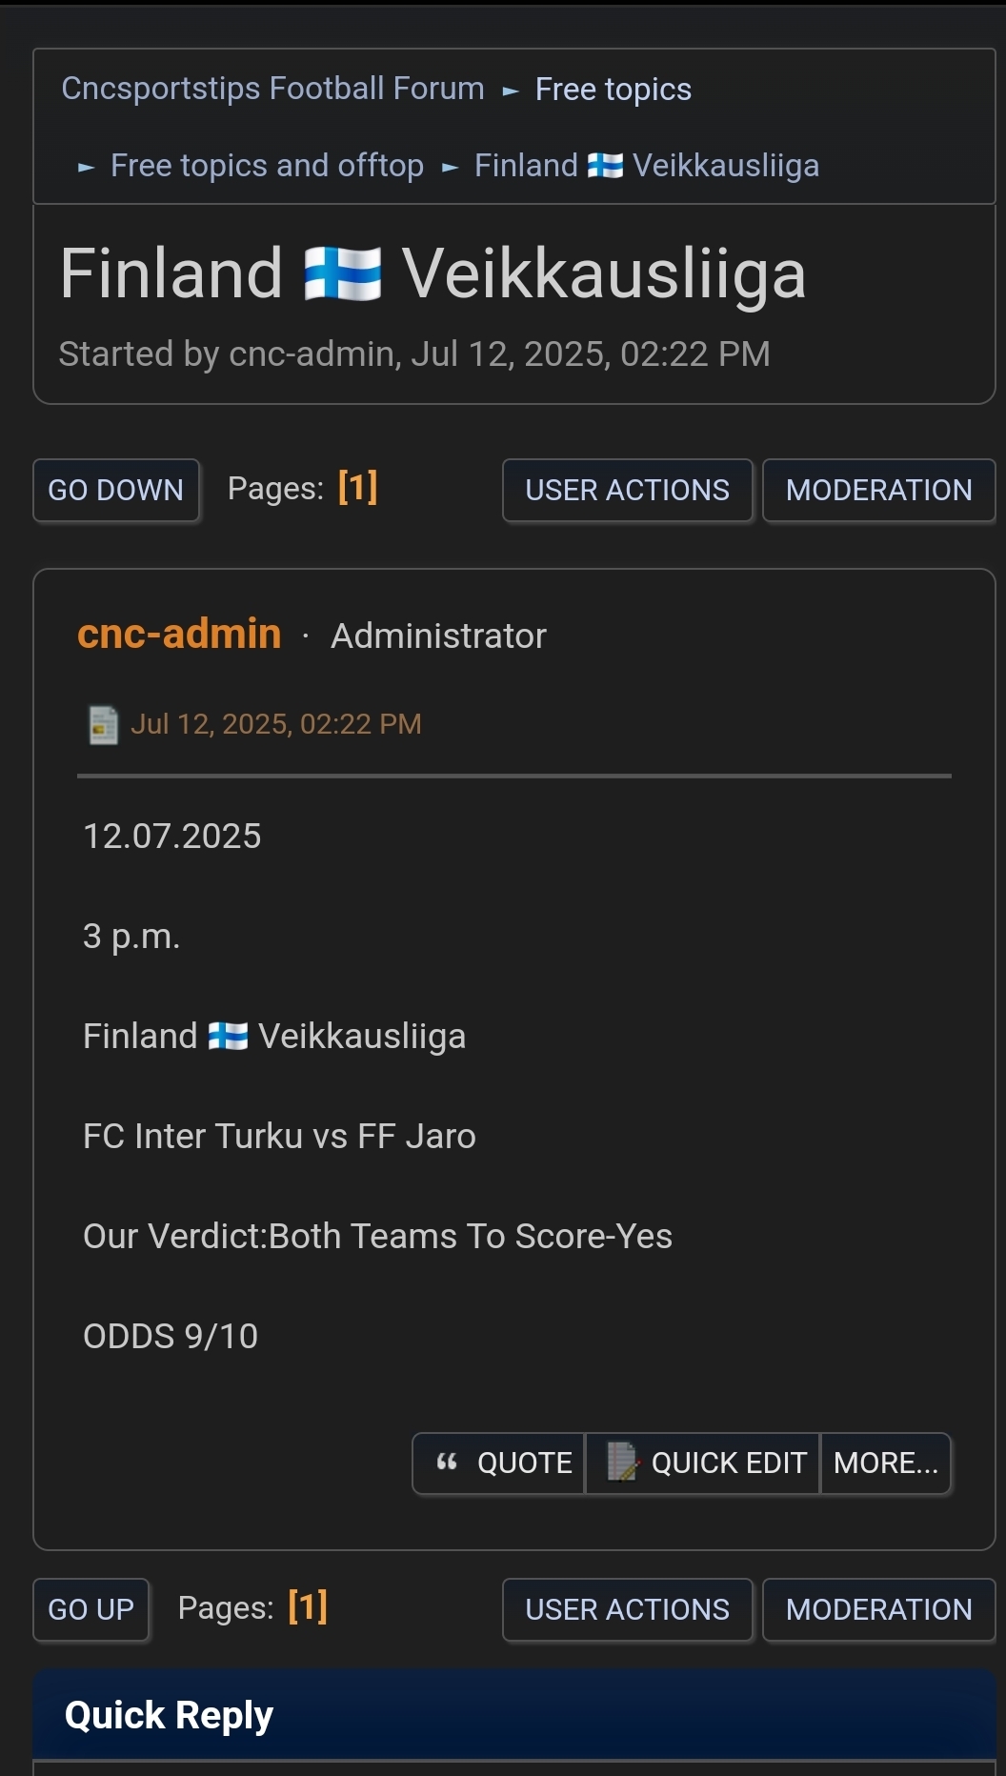Click the Finland flag icon in breadcrumb
The image size is (1006, 1776).
click(605, 166)
